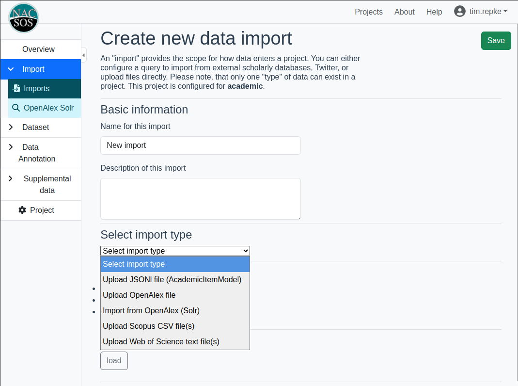Collapse the Import section chevron
Screen dimensions: 518x386
click(x=11, y=69)
